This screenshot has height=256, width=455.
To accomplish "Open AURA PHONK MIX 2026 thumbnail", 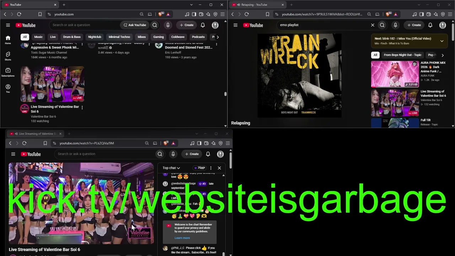I will pos(395,74).
